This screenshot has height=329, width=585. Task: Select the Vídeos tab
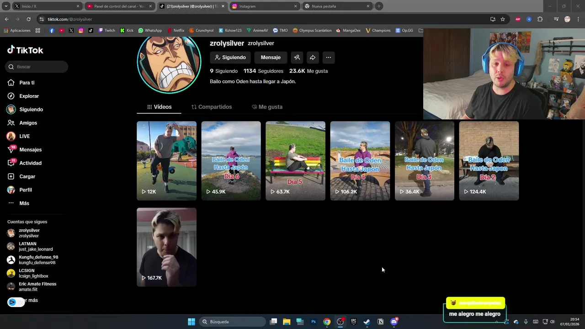click(159, 107)
